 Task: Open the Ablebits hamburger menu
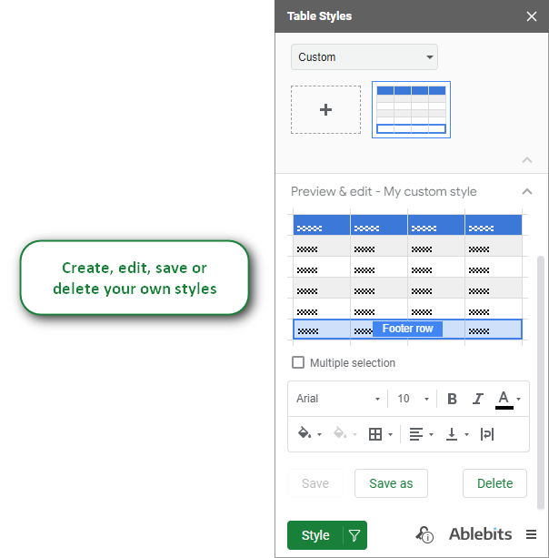[x=531, y=534]
